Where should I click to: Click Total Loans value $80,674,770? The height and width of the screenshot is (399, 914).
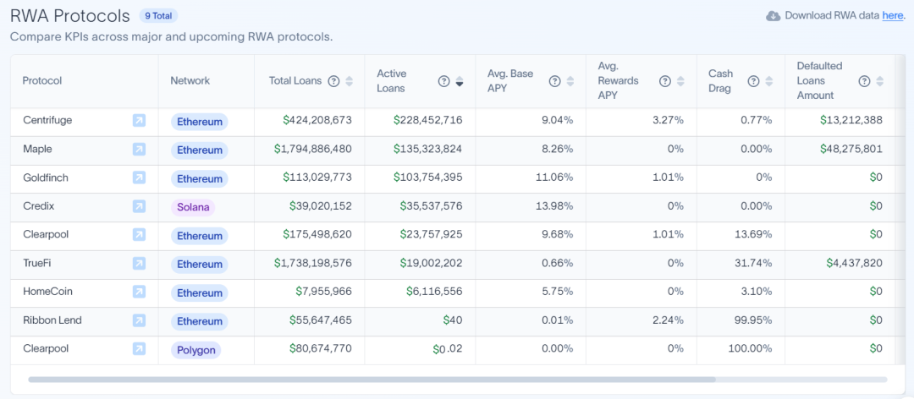(321, 349)
